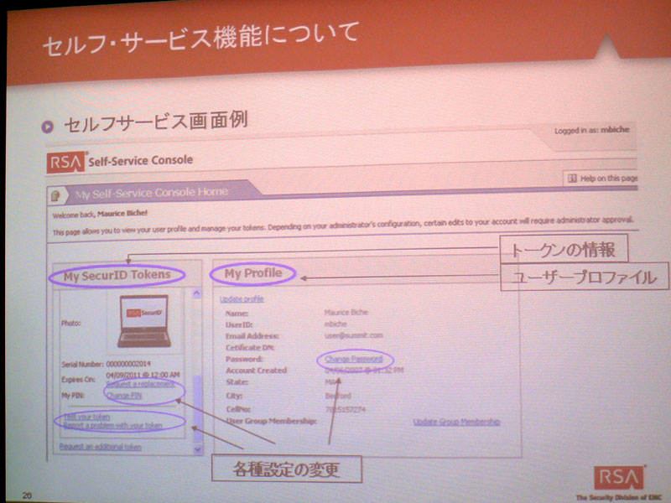Click the Self-Service Console title text

click(x=141, y=161)
